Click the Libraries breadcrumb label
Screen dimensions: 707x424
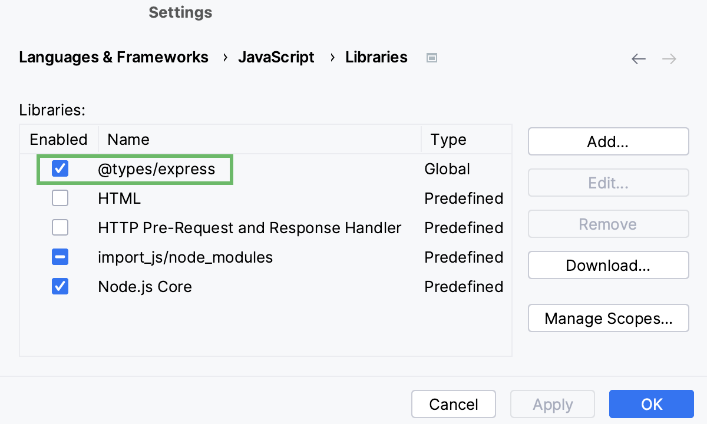(376, 57)
